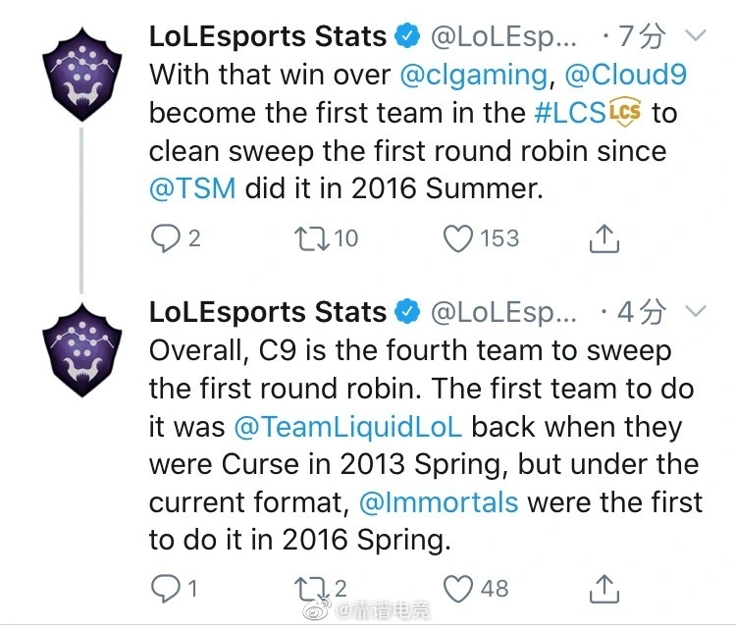Tap the verified badge on the second tweet

pos(407,312)
